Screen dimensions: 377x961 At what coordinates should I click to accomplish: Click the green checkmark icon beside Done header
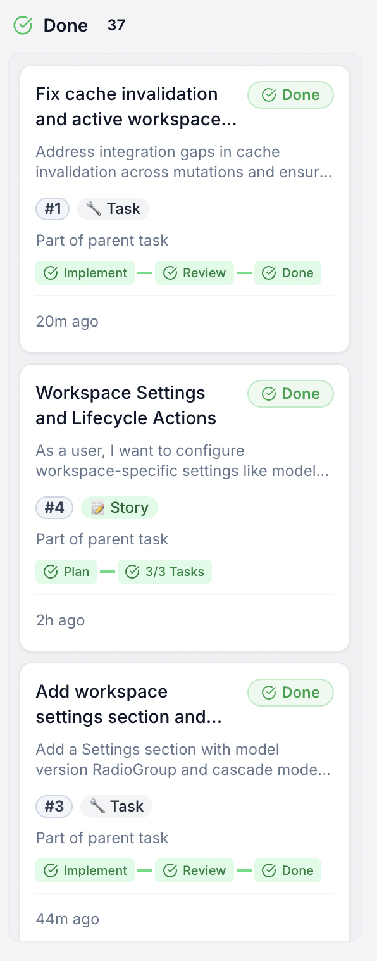coord(22,25)
